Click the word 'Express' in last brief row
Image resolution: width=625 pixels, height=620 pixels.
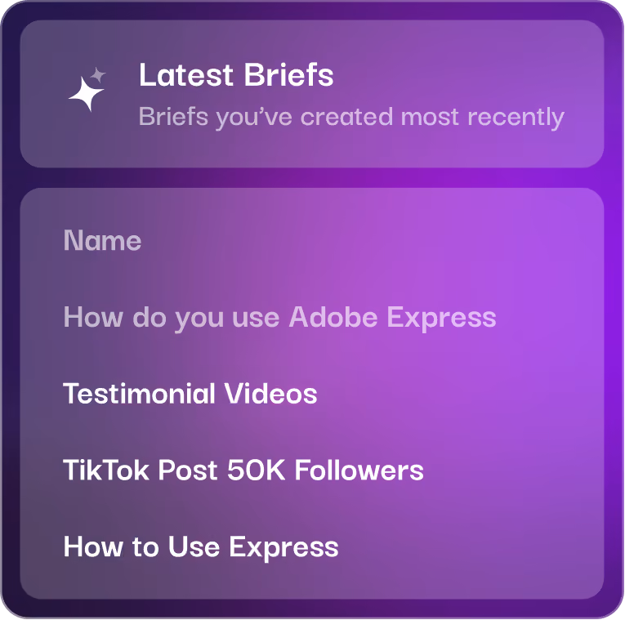(x=283, y=547)
